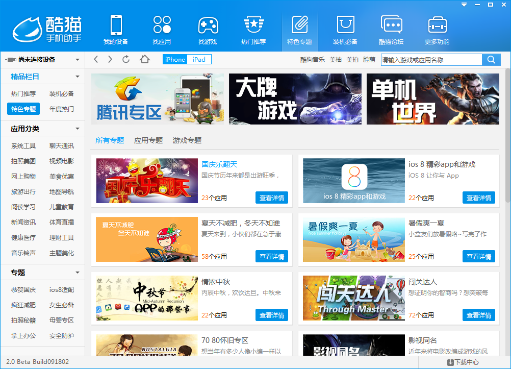511x369 pixels.
Task: Return to home with the house icon
Action: click(x=145, y=59)
